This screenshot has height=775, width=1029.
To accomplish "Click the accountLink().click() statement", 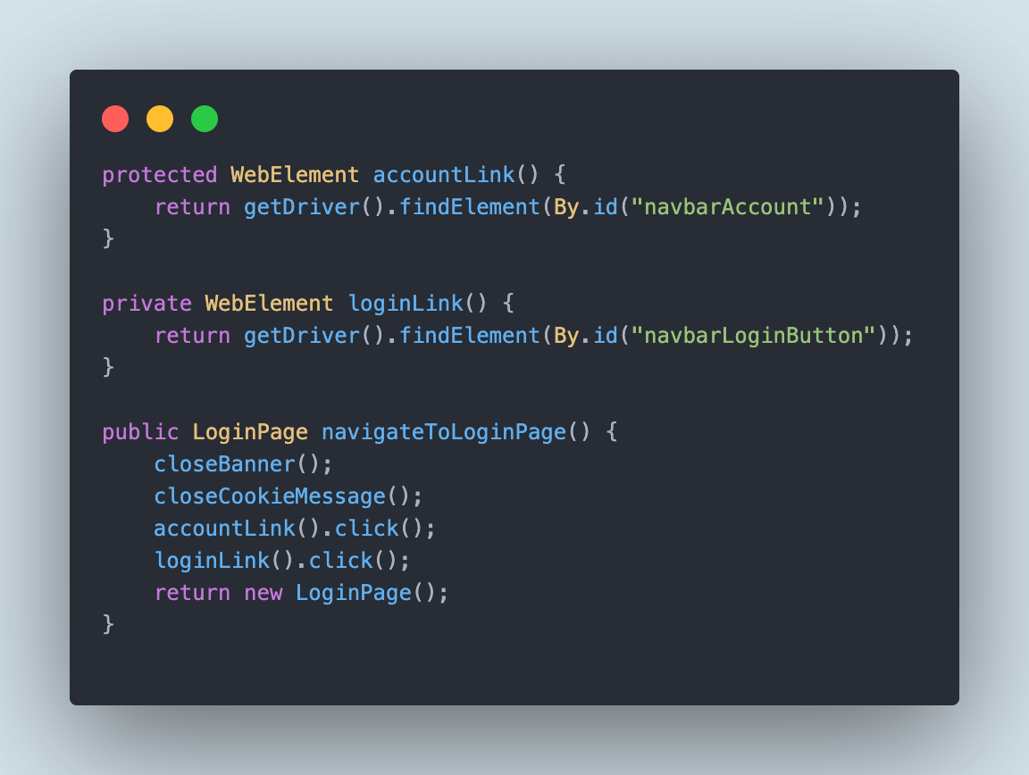I will [295, 529].
